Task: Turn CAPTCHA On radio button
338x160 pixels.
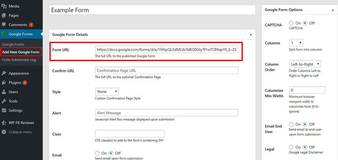Action: click(x=291, y=23)
